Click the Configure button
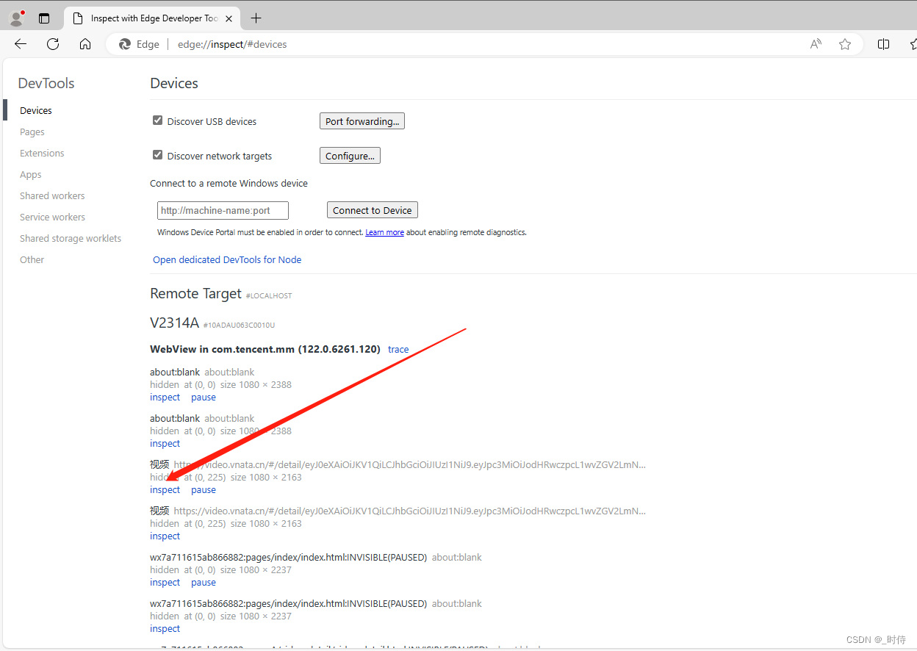This screenshot has width=917, height=651. (350, 156)
